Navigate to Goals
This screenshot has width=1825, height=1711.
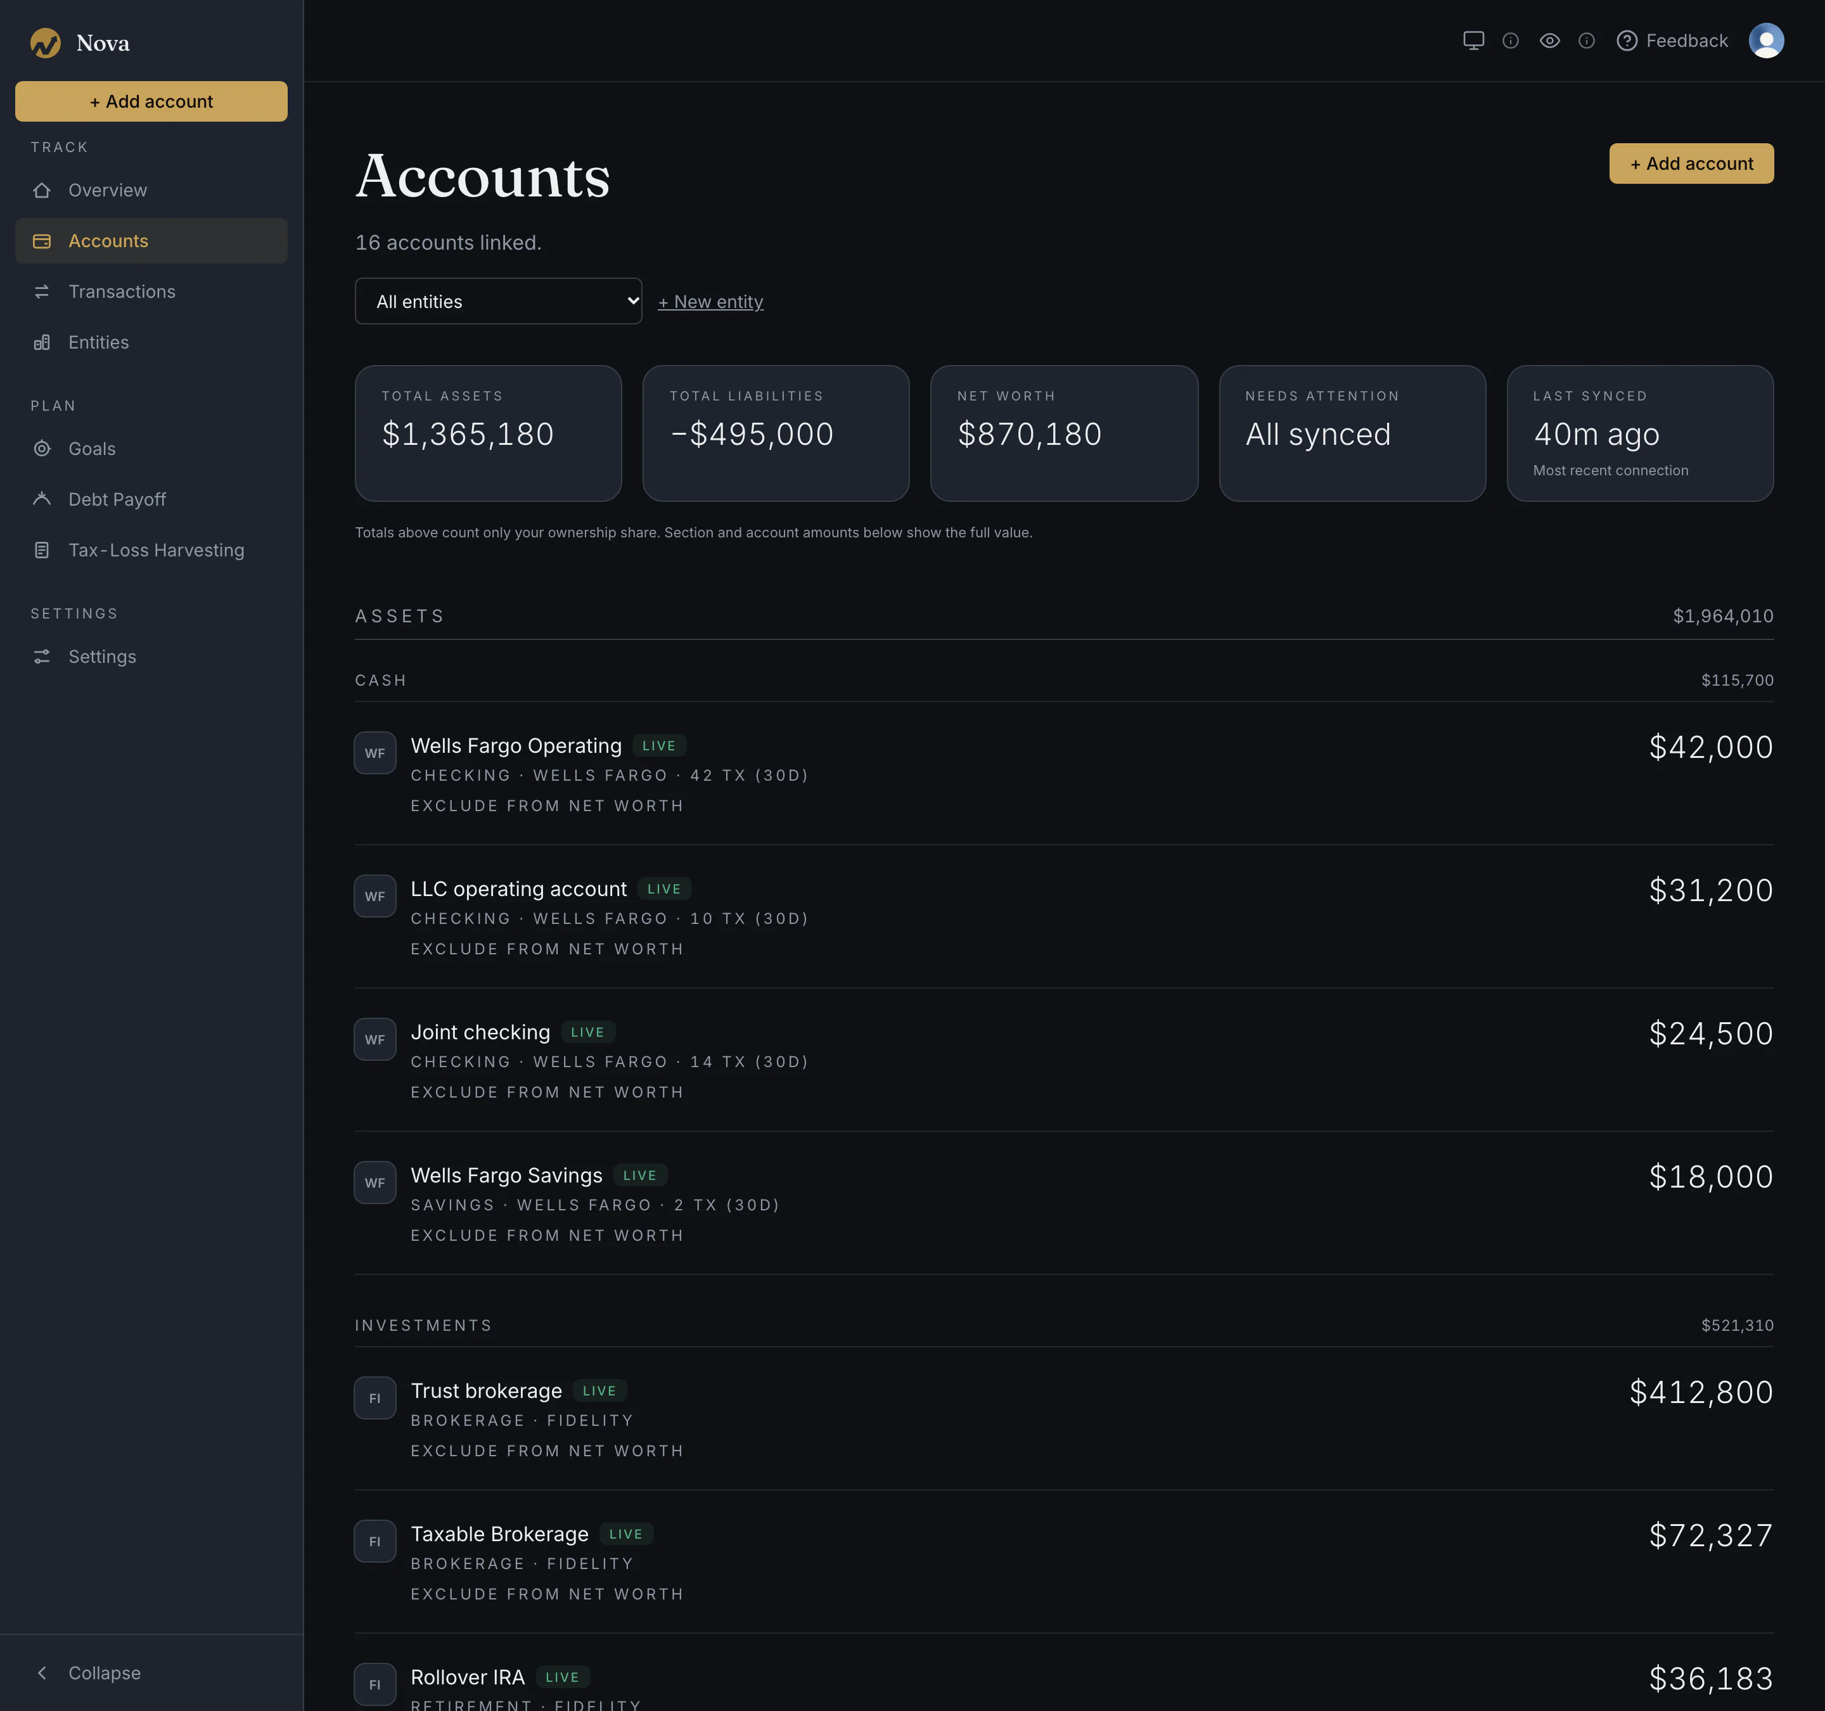click(x=151, y=449)
